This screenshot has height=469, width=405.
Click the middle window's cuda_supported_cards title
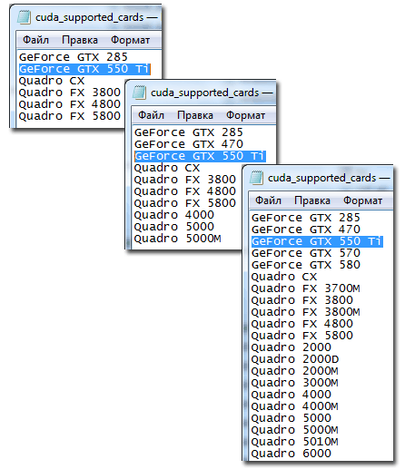coord(205,93)
